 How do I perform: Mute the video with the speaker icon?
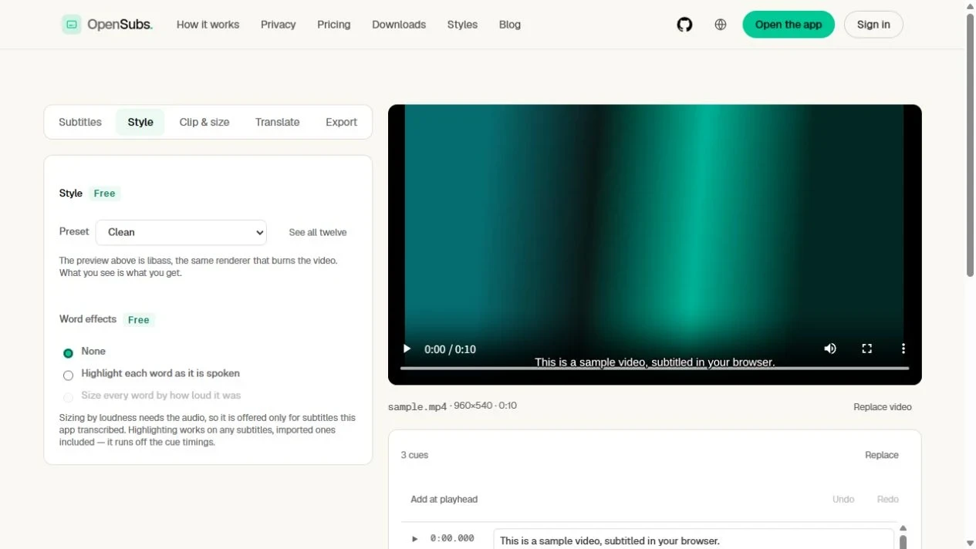tap(830, 349)
